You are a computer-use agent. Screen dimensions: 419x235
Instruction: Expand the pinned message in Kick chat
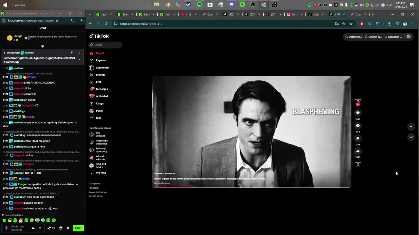pos(80,59)
